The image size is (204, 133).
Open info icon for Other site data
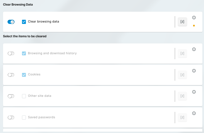coord(194,92)
